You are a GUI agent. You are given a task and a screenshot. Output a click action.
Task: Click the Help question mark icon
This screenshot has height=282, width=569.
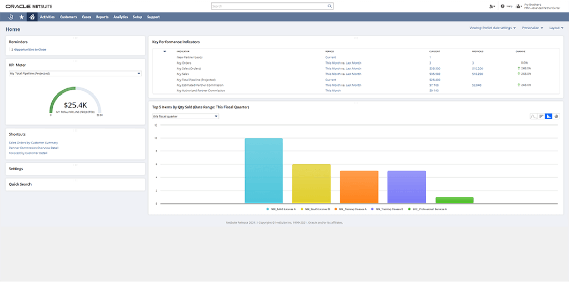[502, 6]
